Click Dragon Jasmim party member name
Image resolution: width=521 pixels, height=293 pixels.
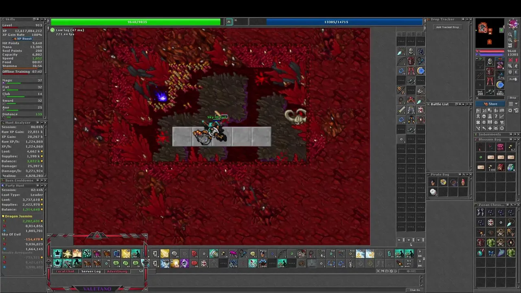pos(18,216)
